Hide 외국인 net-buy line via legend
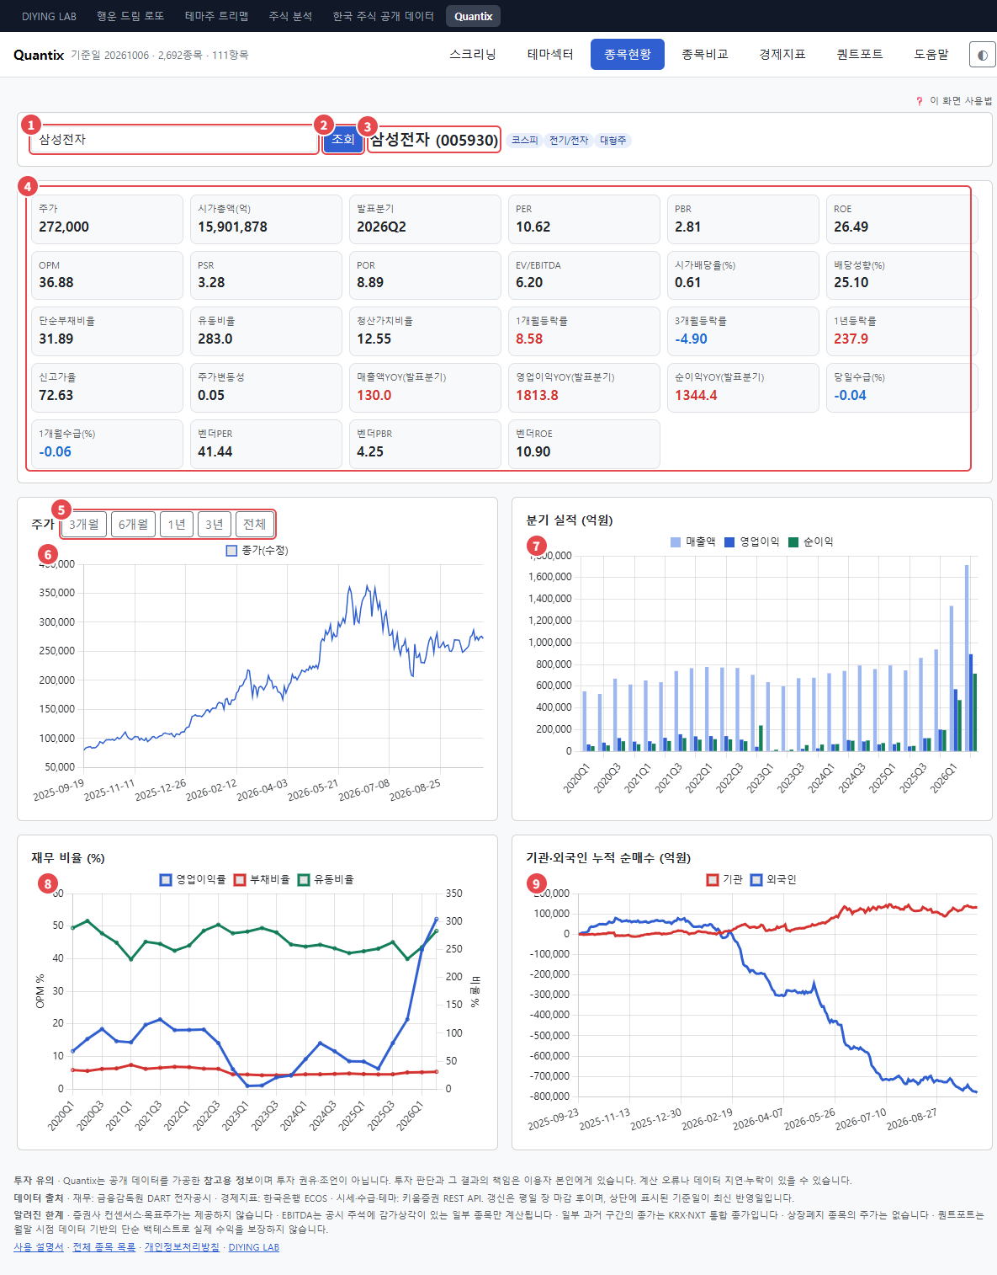Image resolution: width=997 pixels, height=1275 pixels. (x=756, y=880)
